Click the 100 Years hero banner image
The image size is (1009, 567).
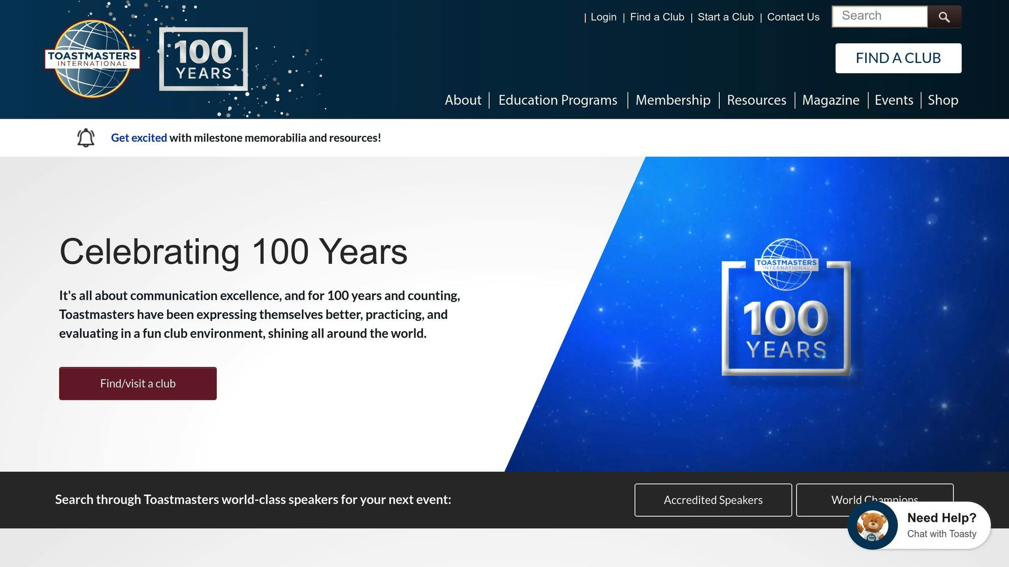point(786,308)
